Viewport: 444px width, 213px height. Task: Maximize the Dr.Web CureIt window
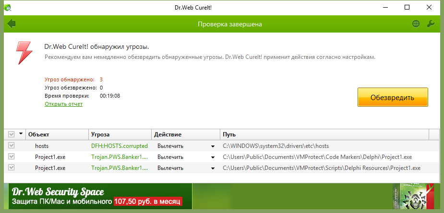(407, 8)
